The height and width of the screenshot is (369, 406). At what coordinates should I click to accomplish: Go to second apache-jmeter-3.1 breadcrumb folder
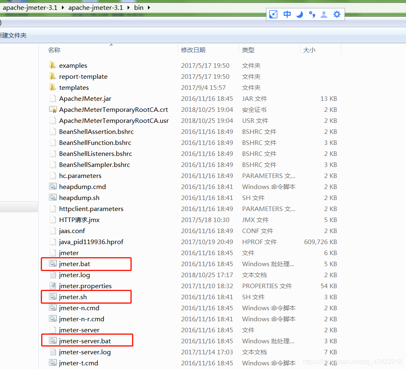pos(95,7)
